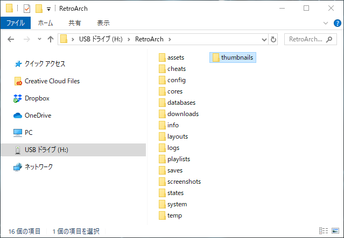Select the info folder icon
Viewport: 344px width, 238px height.
pyautogui.click(x=162, y=125)
